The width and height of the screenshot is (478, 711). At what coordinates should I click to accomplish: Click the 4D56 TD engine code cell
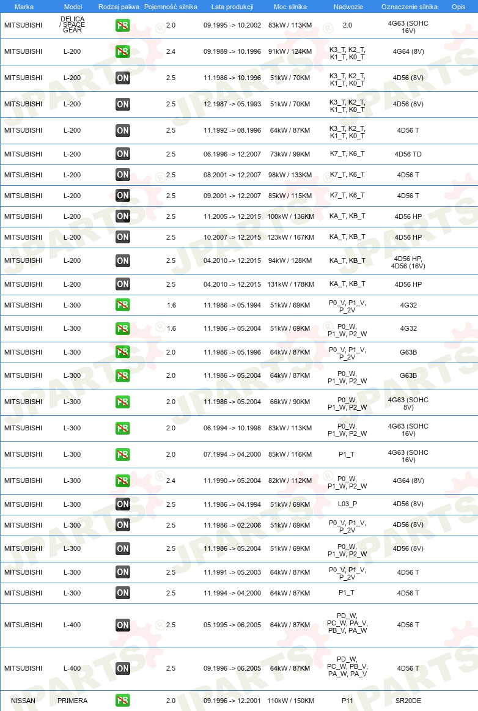click(408, 154)
